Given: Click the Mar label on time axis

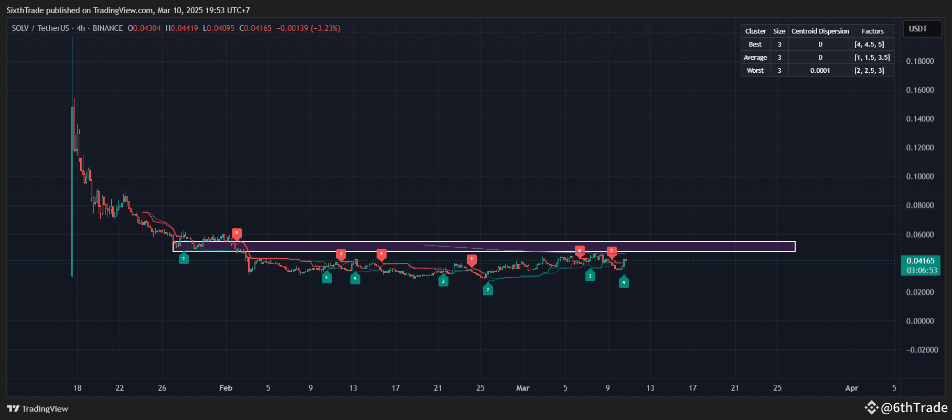Looking at the screenshot, I should coord(522,388).
